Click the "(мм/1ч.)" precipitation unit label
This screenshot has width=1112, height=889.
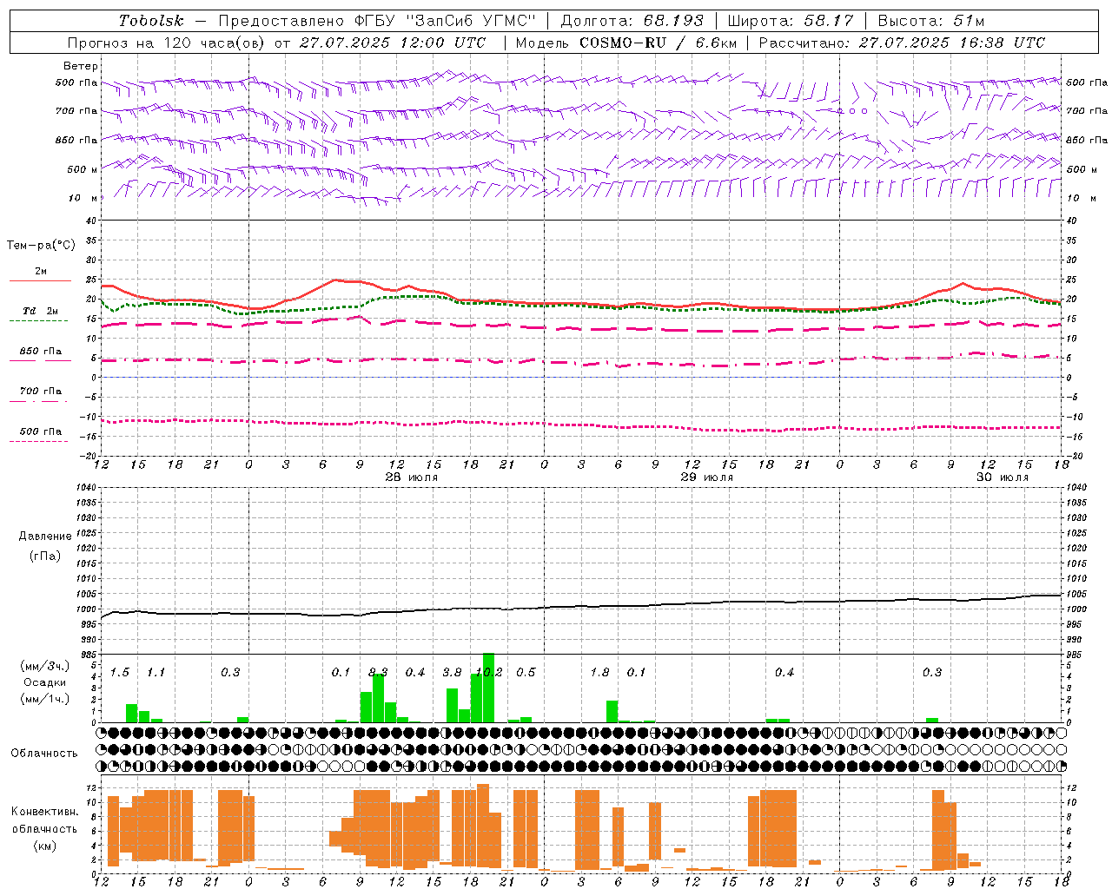coord(44,699)
